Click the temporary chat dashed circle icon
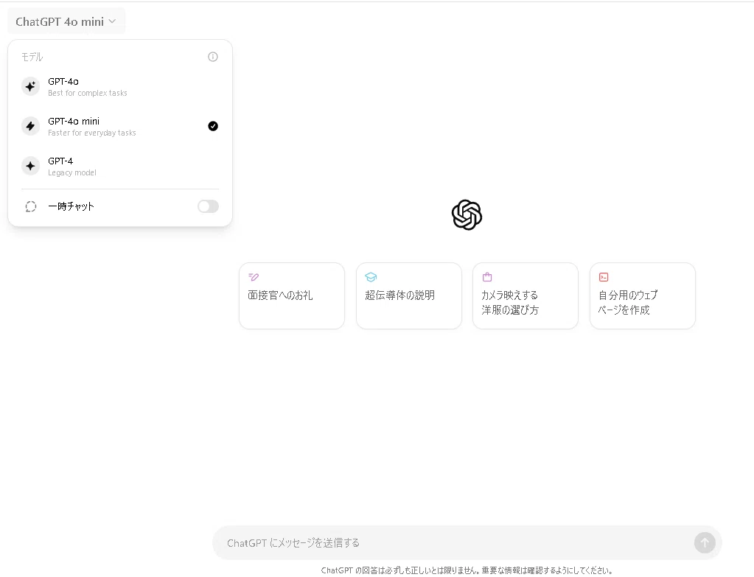Image resolution: width=754 pixels, height=577 pixels. [31, 206]
